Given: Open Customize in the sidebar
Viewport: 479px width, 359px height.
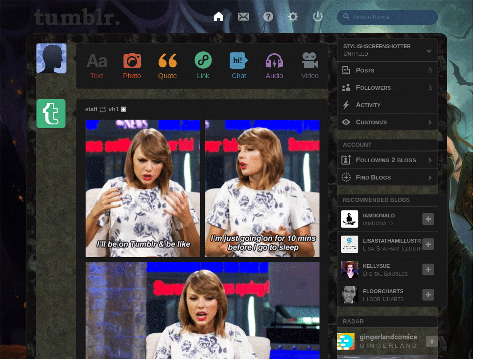Looking at the screenshot, I should 387,122.
